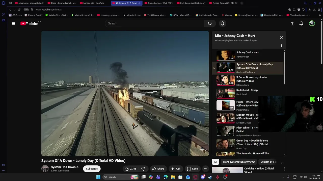Open the YouTube guide hamburger menu

[14, 23]
